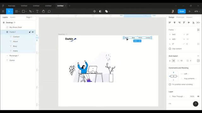Add a new file tab with plus

69,6
